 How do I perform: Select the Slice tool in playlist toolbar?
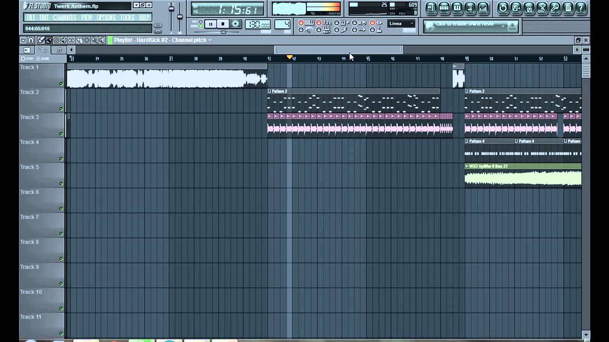pyautogui.click(x=79, y=40)
